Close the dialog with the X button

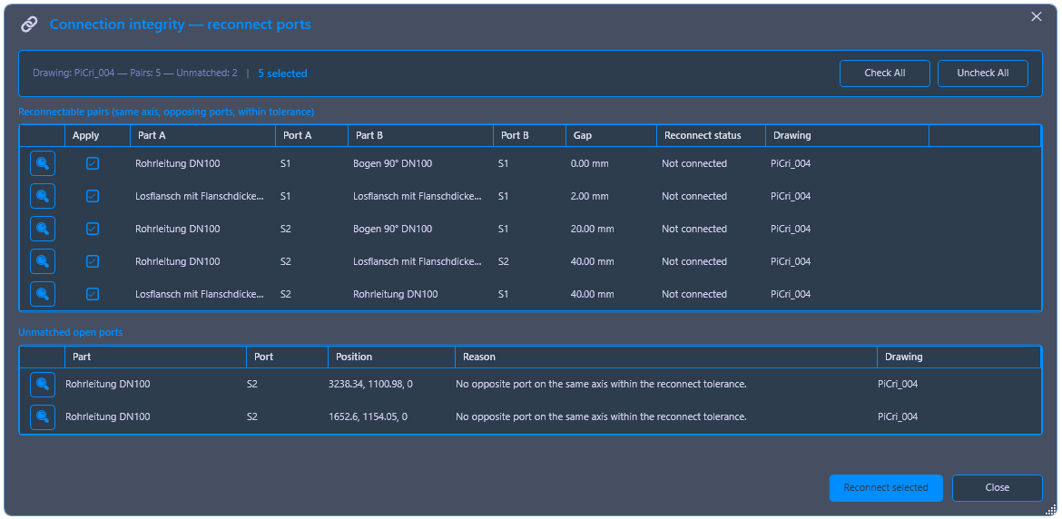[1037, 17]
